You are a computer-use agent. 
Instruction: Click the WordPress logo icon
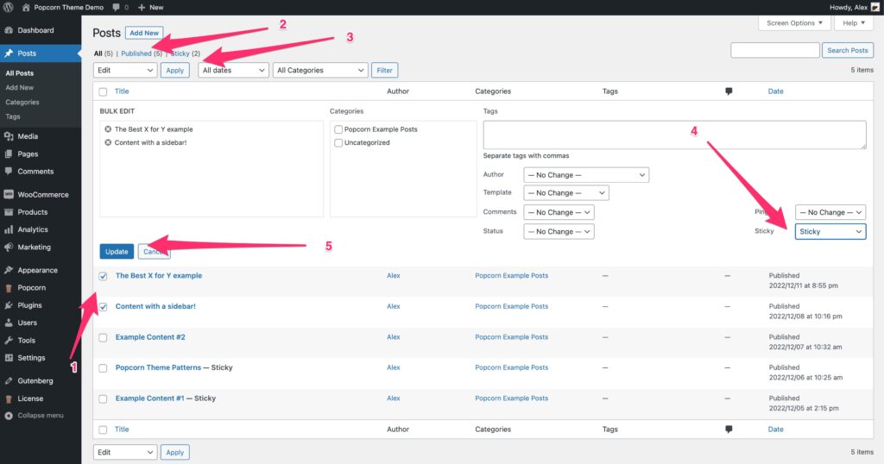pyautogui.click(x=9, y=7)
